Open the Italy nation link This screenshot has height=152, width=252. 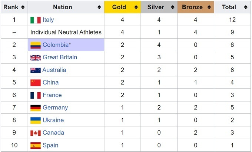(48, 20)
